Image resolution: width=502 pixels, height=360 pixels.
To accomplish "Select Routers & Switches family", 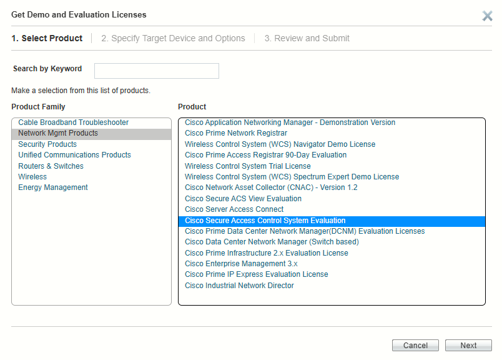I will [92, 166].
